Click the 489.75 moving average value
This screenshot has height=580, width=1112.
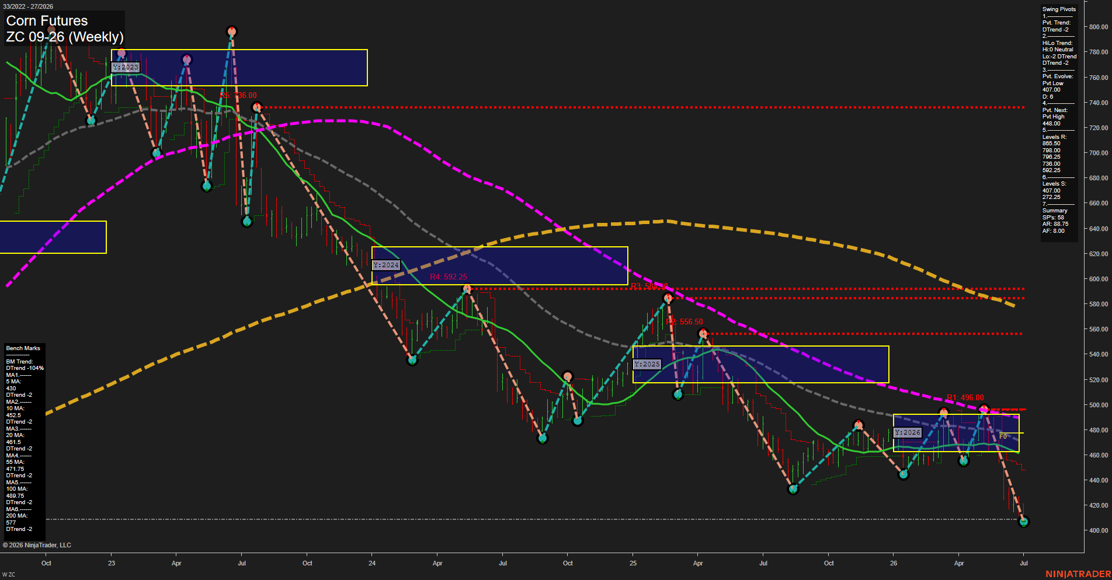(x=15, y=496)
